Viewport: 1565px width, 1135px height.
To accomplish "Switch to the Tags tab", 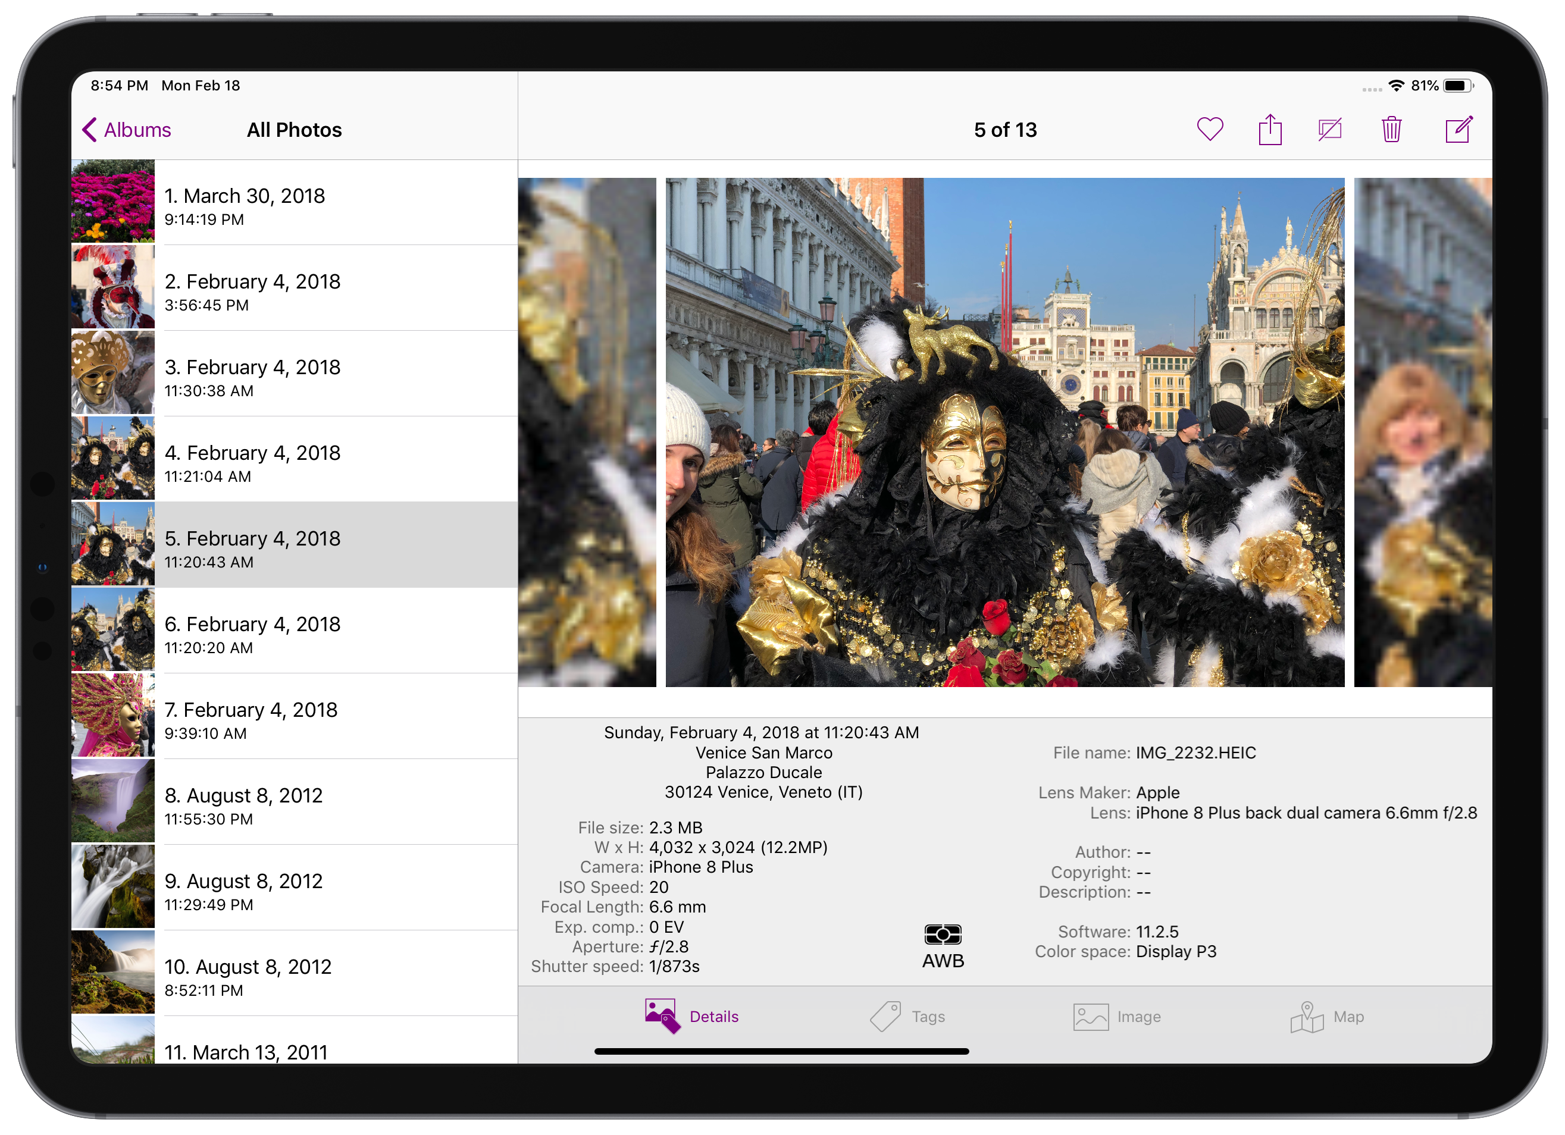I will 907,1017.
